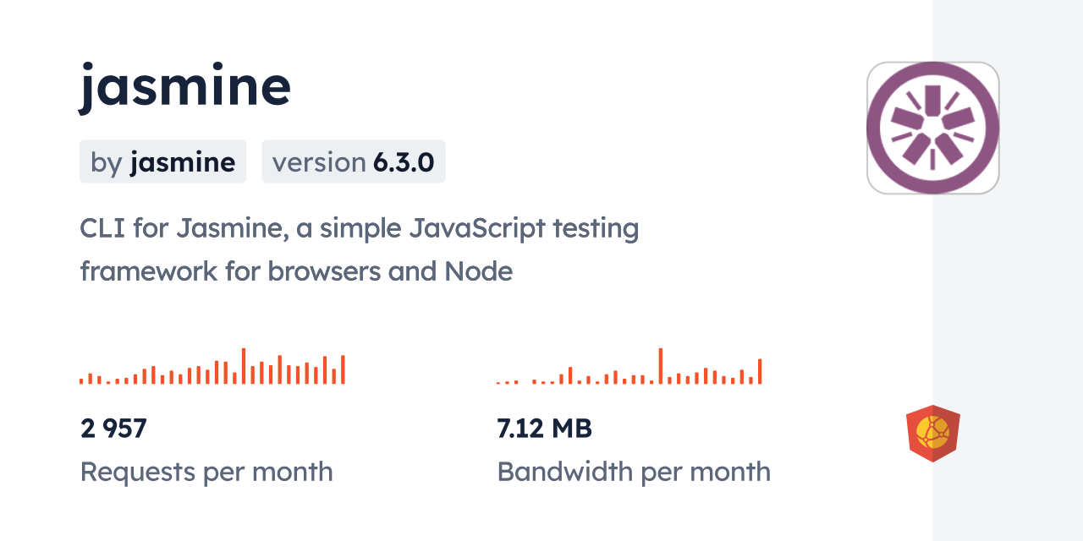Click the "Requests per month" label

click(206, 472)
